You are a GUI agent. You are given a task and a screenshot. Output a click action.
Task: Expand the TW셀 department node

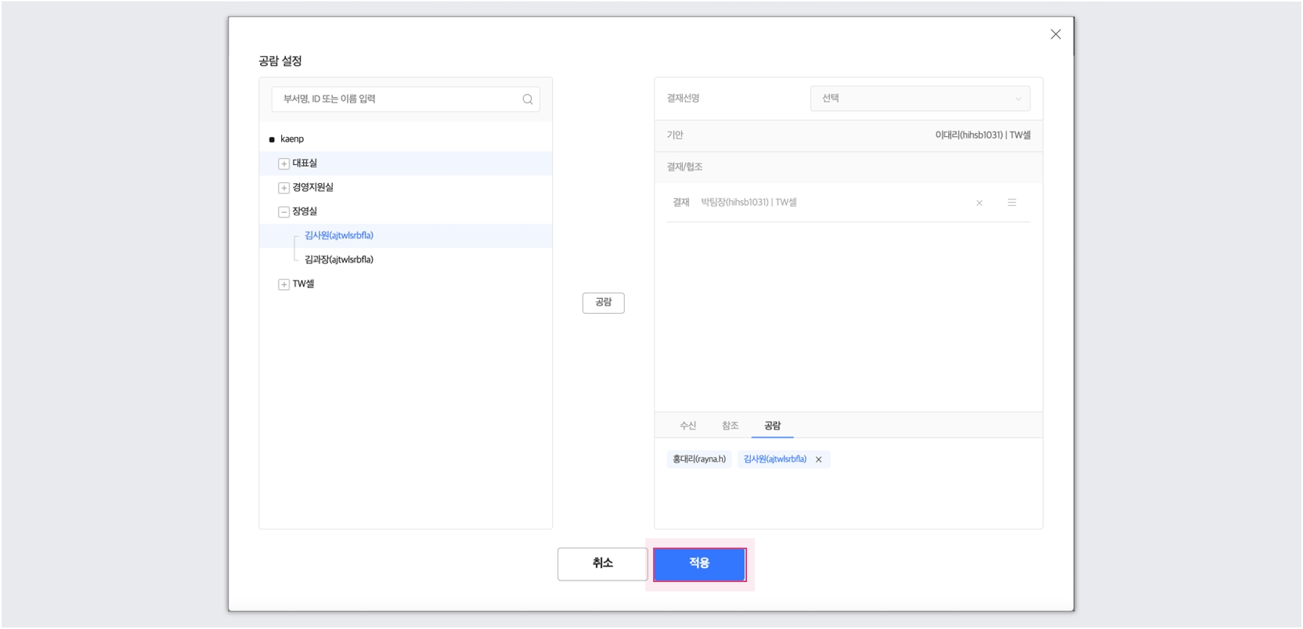283,285
